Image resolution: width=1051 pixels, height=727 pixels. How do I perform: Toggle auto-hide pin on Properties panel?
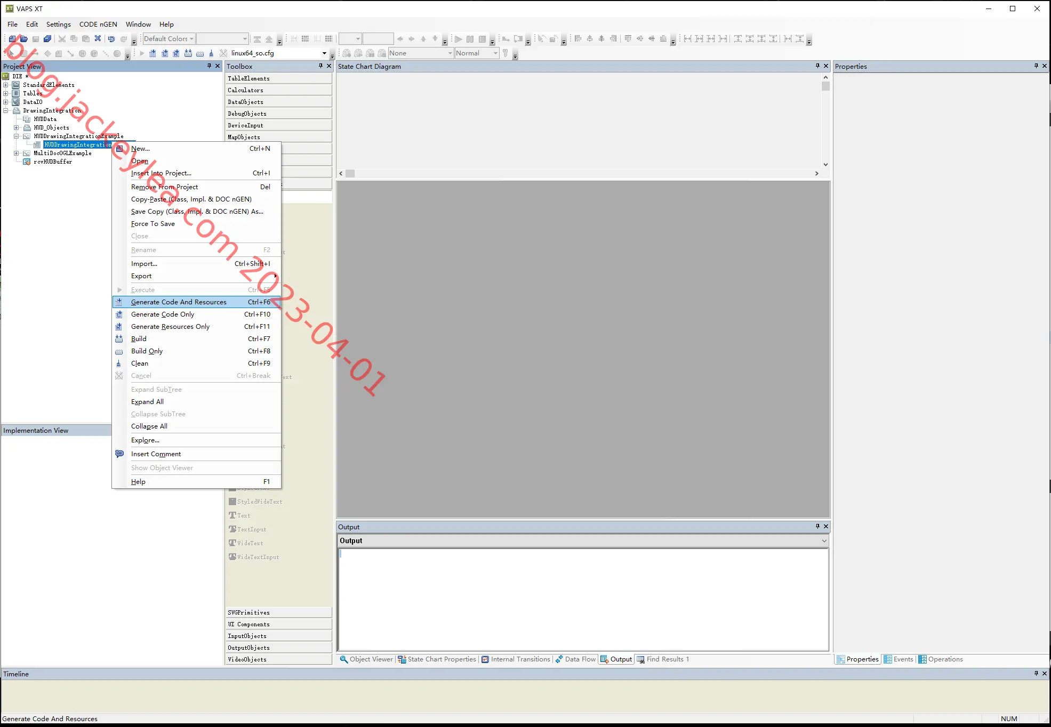pyautogui.click(x=1036, y=66)
